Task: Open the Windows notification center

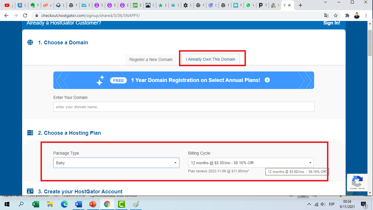Action: 364,204
